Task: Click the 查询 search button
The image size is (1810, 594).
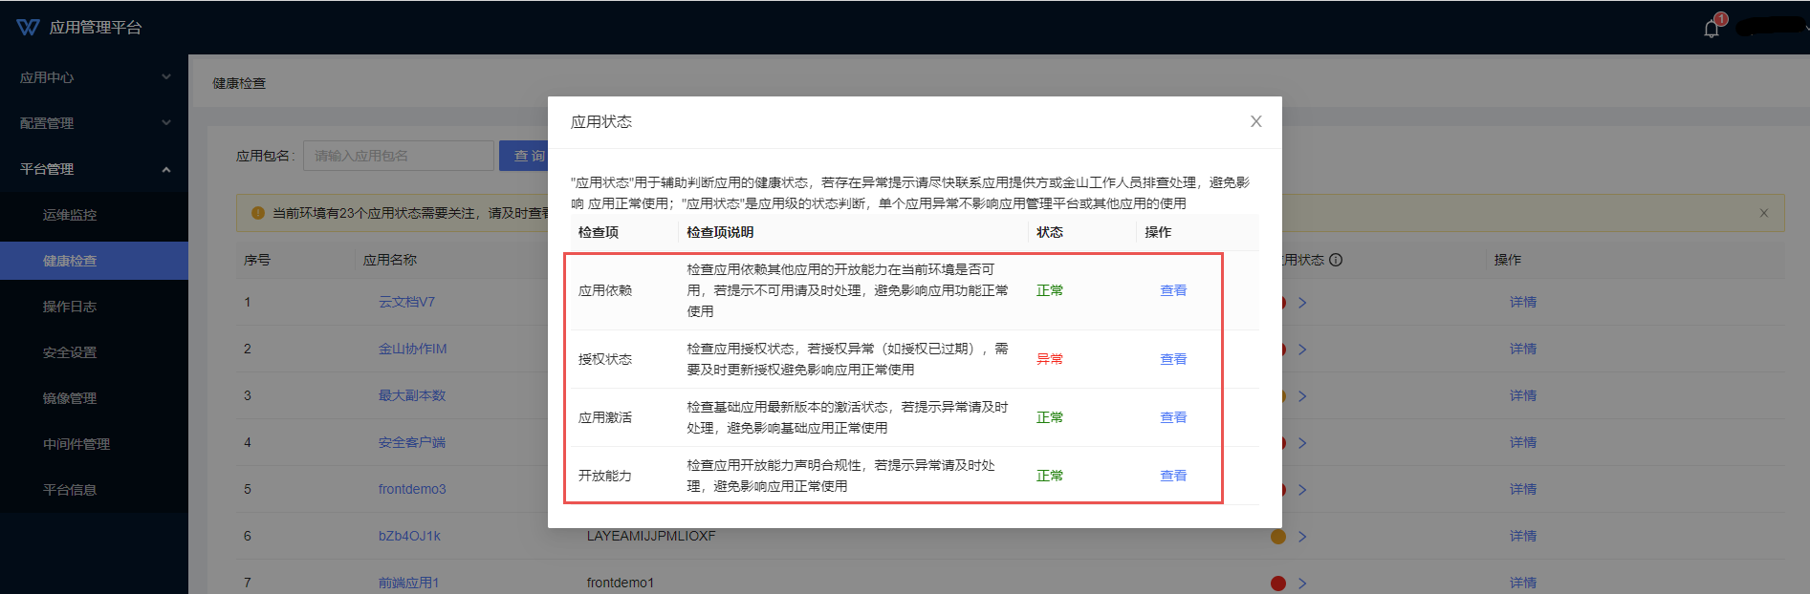Action: [x=524, y=156]
